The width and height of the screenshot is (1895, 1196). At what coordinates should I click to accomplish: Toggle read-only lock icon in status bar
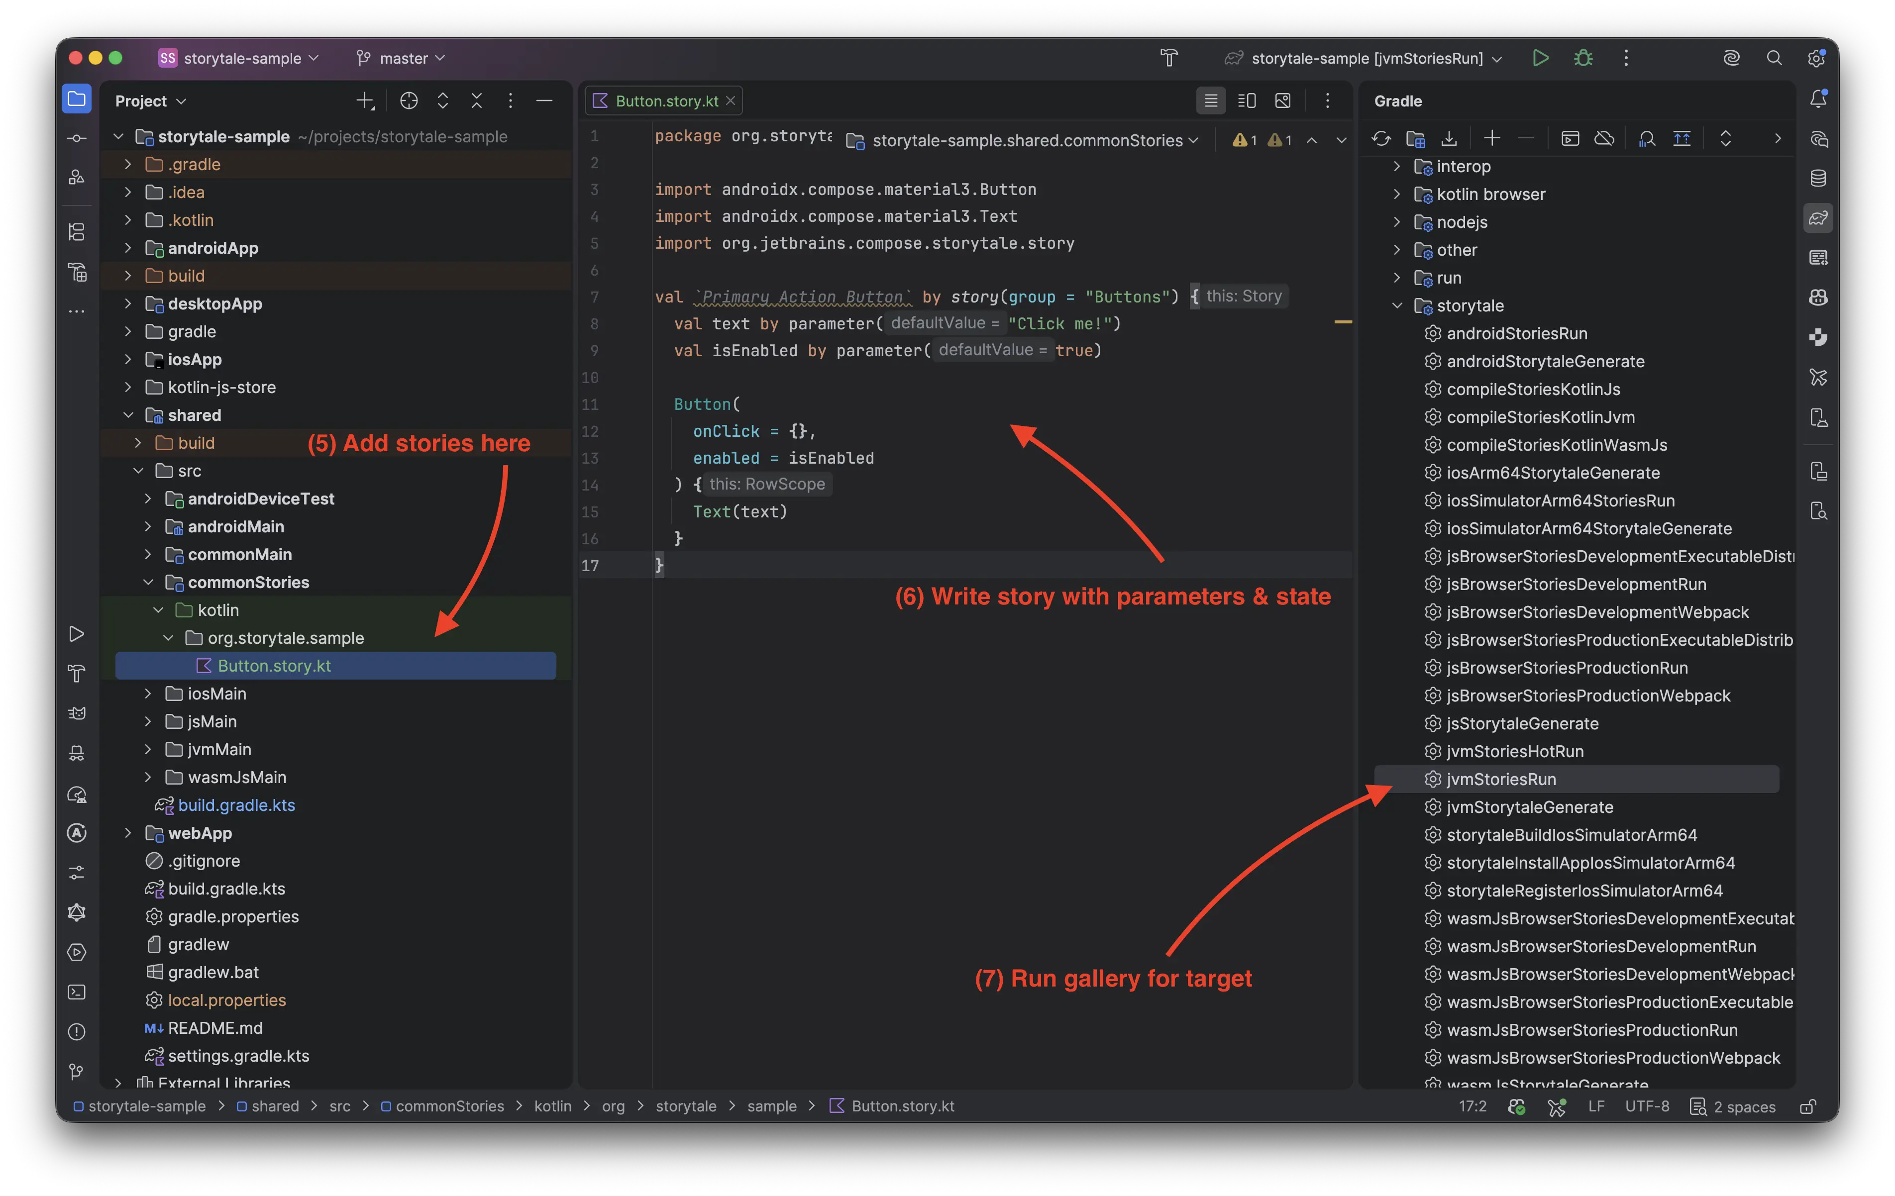pos(1807,1106)
